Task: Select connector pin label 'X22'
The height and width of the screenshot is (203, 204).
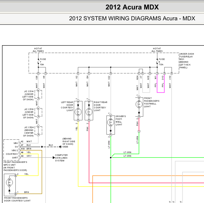Action: 109,78
